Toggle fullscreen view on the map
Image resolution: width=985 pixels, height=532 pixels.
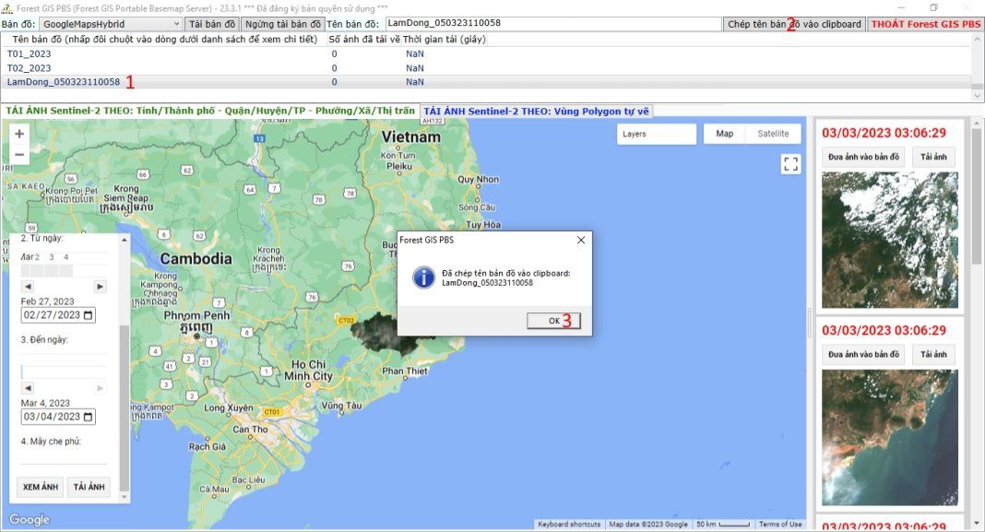coord(789,164)
